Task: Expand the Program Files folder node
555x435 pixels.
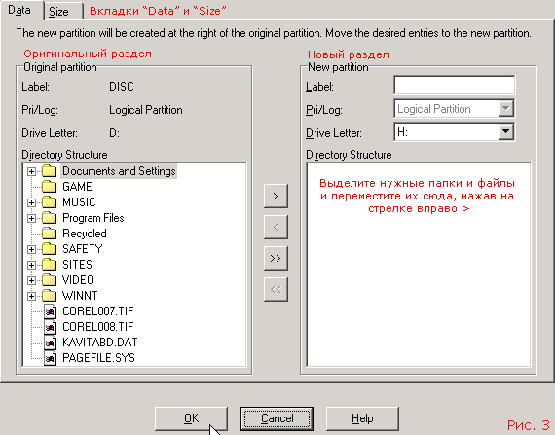Action: tap(31, 218)
